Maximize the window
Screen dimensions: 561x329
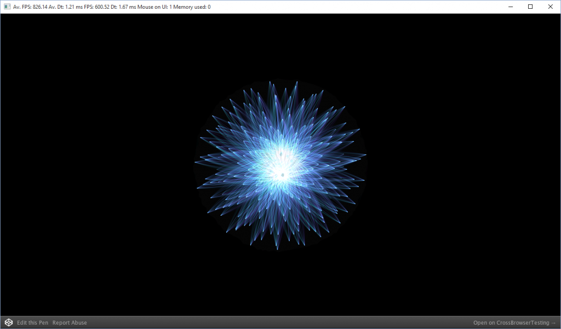coord(530,7)
